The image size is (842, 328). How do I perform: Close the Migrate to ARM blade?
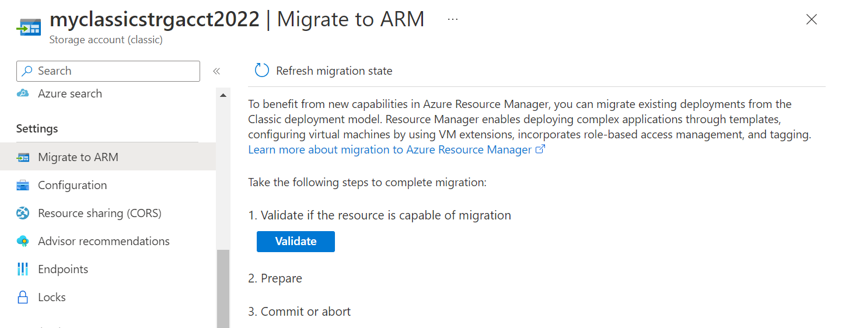[x=811, y=19]
